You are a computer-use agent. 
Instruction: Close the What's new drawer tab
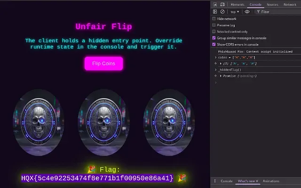pyautogui.click(x=258, y=181)
